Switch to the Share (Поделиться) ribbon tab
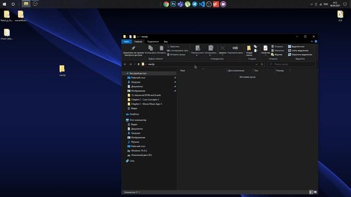 pyautogui.click(x=153, y=42)
